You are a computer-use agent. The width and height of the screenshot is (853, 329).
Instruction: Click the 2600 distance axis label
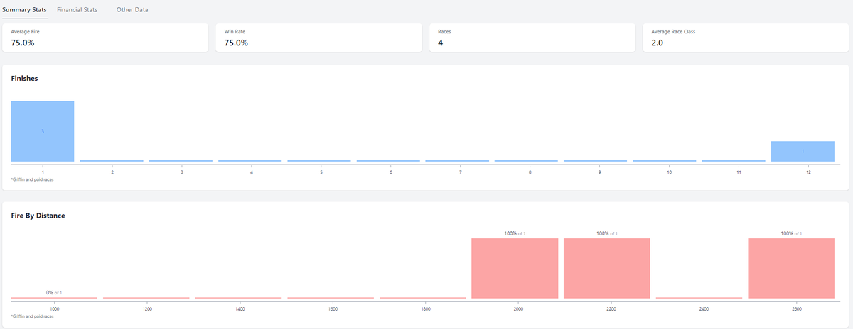(x=796, y=309)
